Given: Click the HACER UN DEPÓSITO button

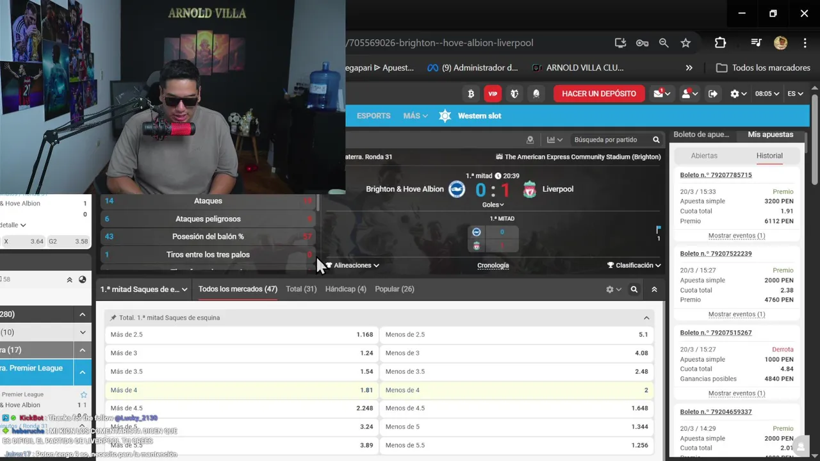Looking at the screenshot, I should point(599,93).
